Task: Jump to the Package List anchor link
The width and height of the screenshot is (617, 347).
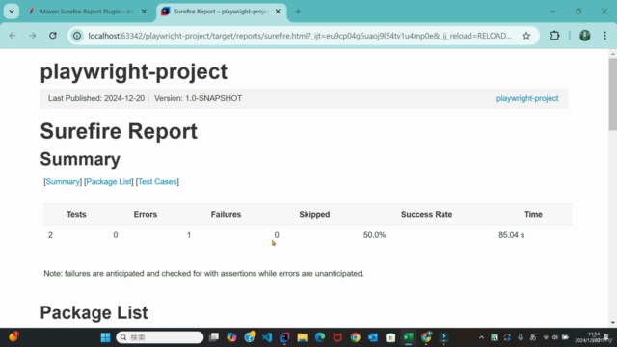Action: [x=109, y=182]
